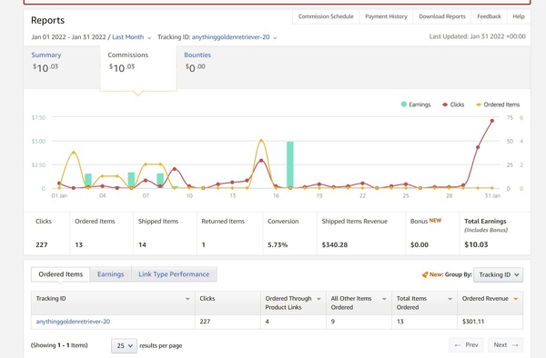The width and height of the screenshot is (546, 358).
Task: Go to the Next results page
Action: point(506,344)
